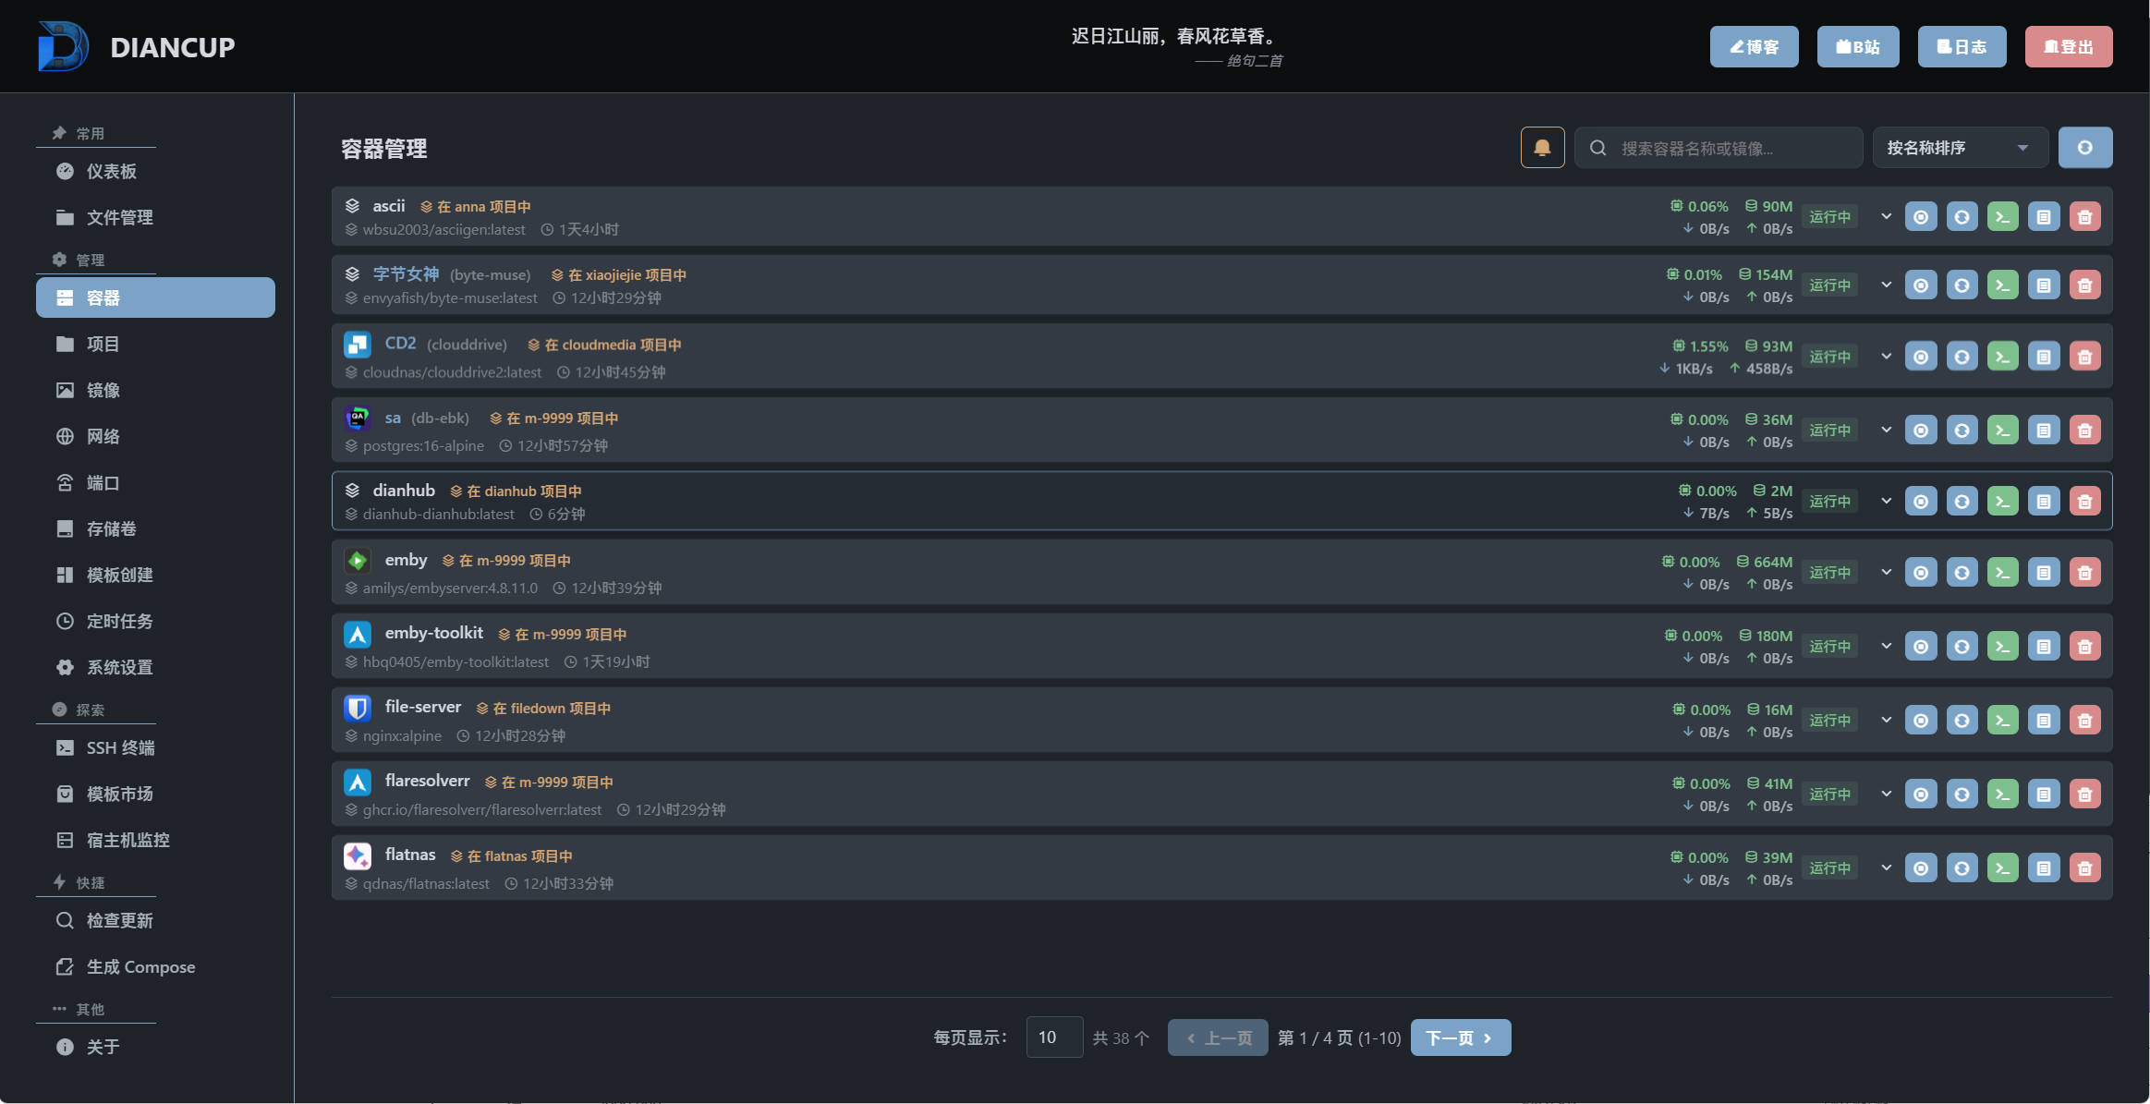Screen dimensions: 2150x1104
Task: Expand the flatnas row chevron
Action: pyautogui.click(x=1886, y=867)
